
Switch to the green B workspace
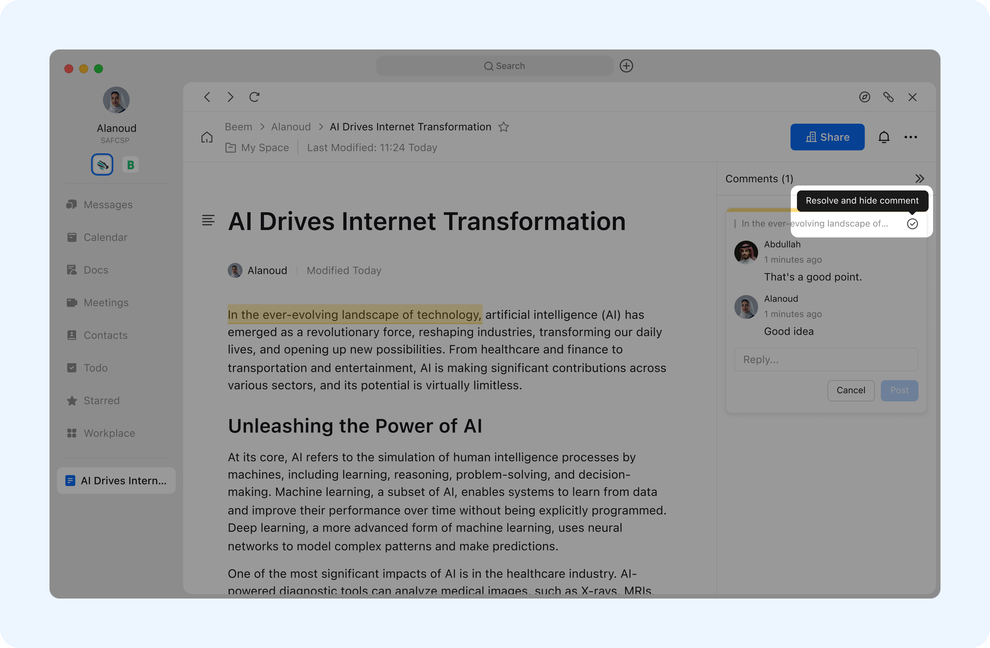click(x=131, y=165)
